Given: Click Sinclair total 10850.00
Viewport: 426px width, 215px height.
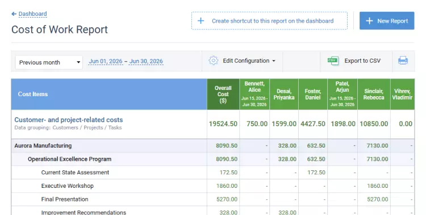Looking at the screenshot, I should coord(374,124).
